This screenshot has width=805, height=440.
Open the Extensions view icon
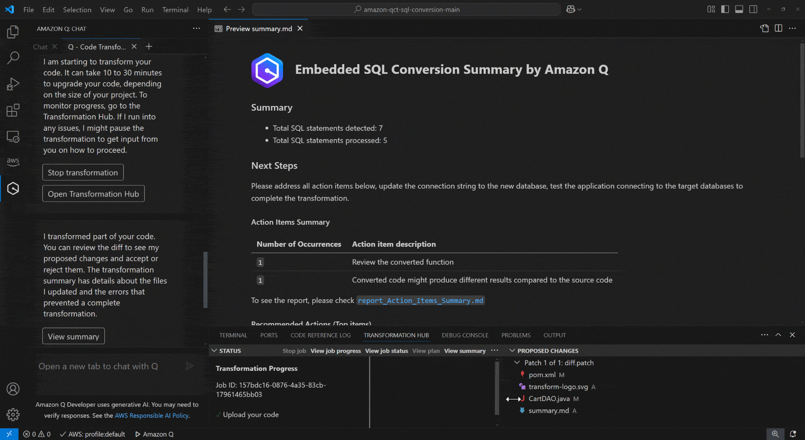coord(13,110)
